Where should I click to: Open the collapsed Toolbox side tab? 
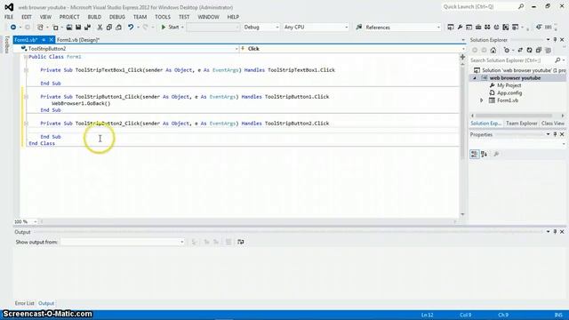point(6,45)
